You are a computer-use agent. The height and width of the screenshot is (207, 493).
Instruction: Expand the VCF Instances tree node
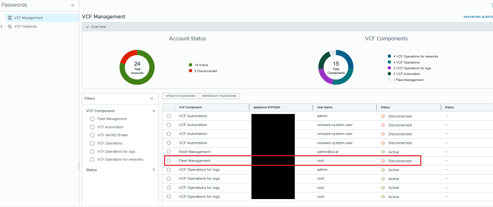click(2, 26)
